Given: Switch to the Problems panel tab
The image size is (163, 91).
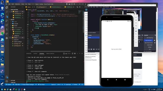Looking at the screenshot, I should (29, 54).
